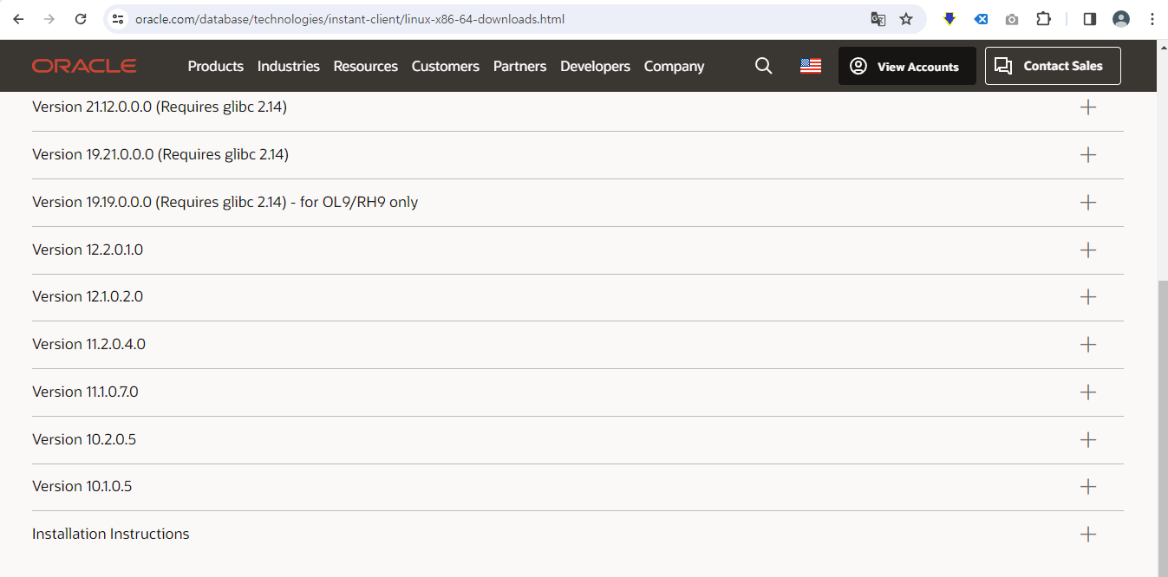Viewport: 1168px width, 577px height.
Task: Go back to the previous page
Action: (18, 19)
